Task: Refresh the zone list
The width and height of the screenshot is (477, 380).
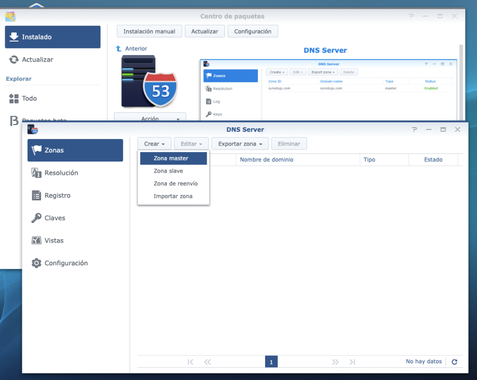Action: point(454,361)
